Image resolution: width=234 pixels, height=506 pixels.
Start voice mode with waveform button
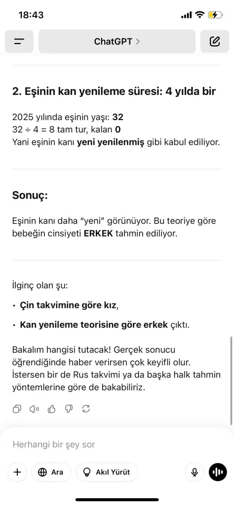click(218, 472)
